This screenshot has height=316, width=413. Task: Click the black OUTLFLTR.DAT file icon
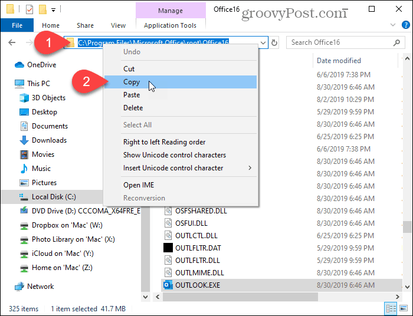pyautogui.click(x=168, y=248)
